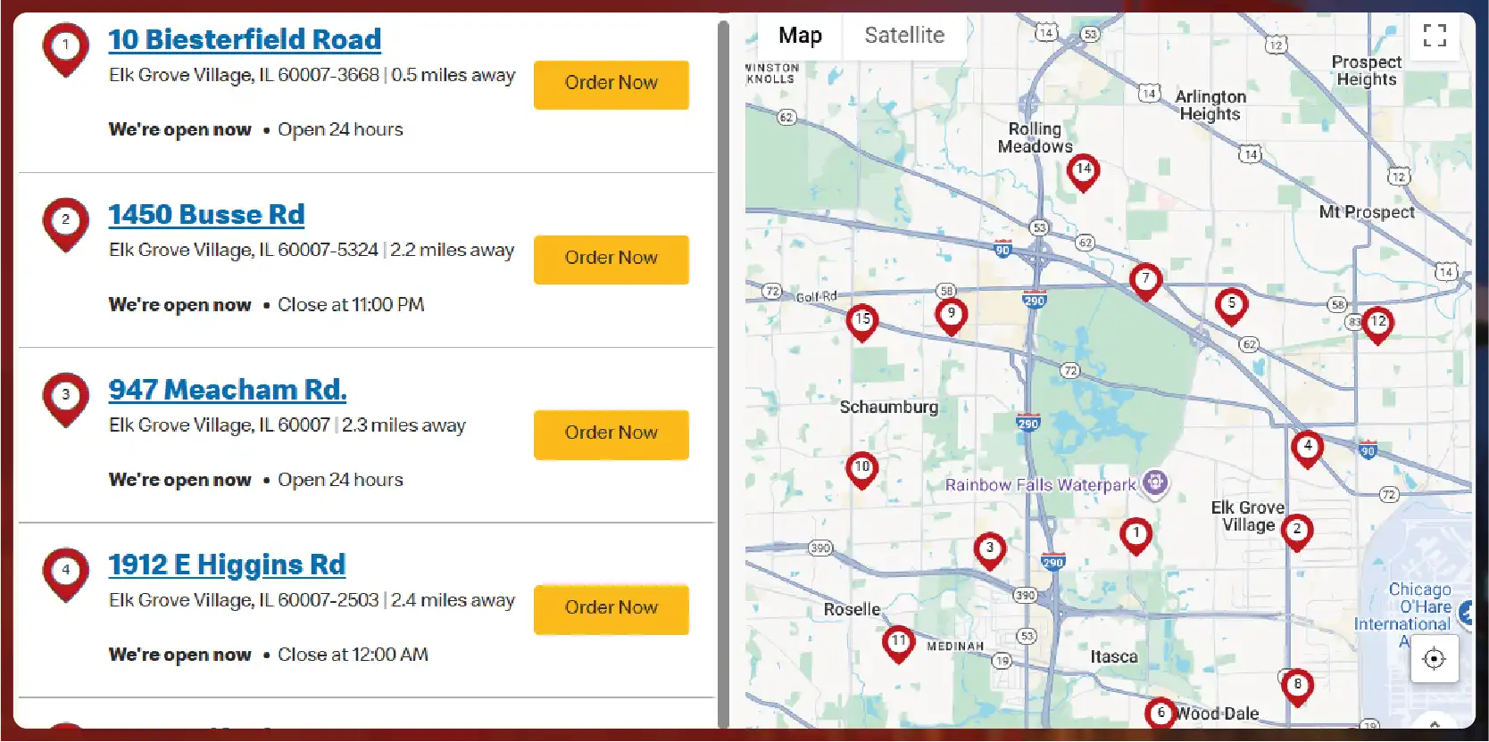Open 1450 Busse Rd location details
1489x742 pixels.
pos(206,215)
